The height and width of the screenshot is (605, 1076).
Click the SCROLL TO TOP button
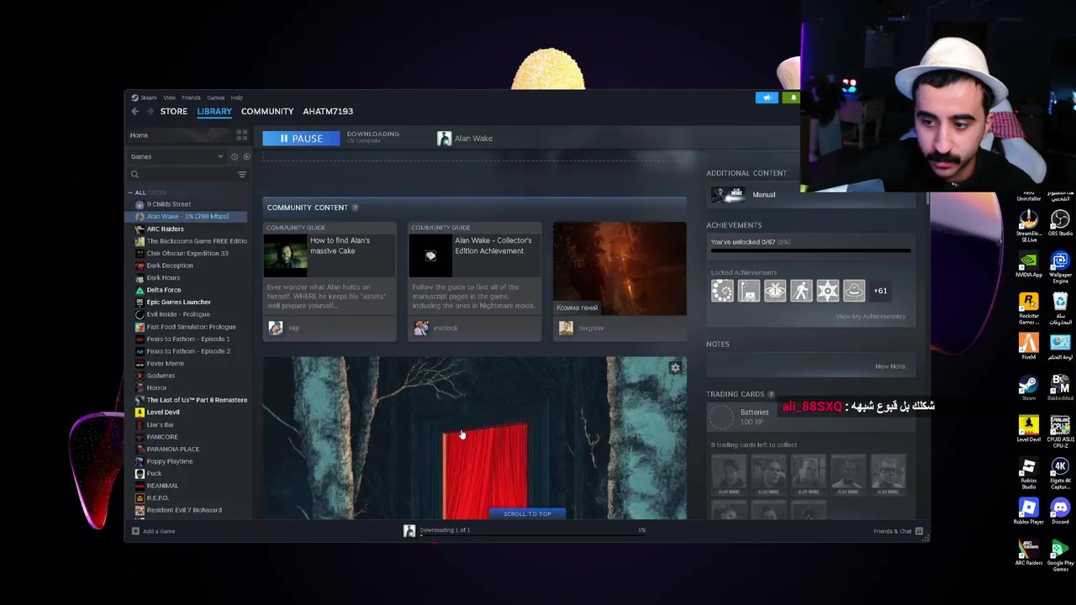pos(527,513)
